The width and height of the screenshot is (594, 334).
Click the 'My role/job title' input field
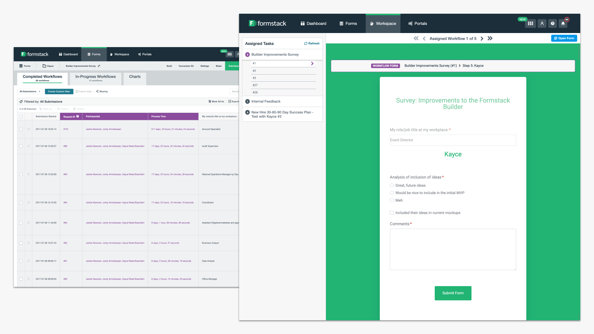[x=453, y=140]
